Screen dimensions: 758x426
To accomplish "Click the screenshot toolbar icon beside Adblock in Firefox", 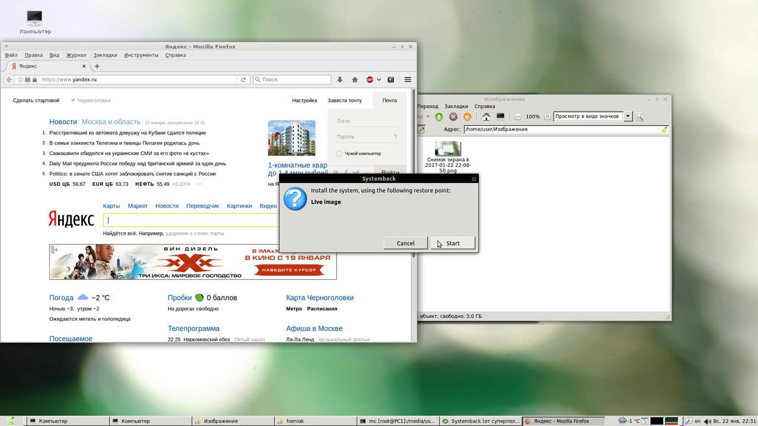I will coord(391,79).
